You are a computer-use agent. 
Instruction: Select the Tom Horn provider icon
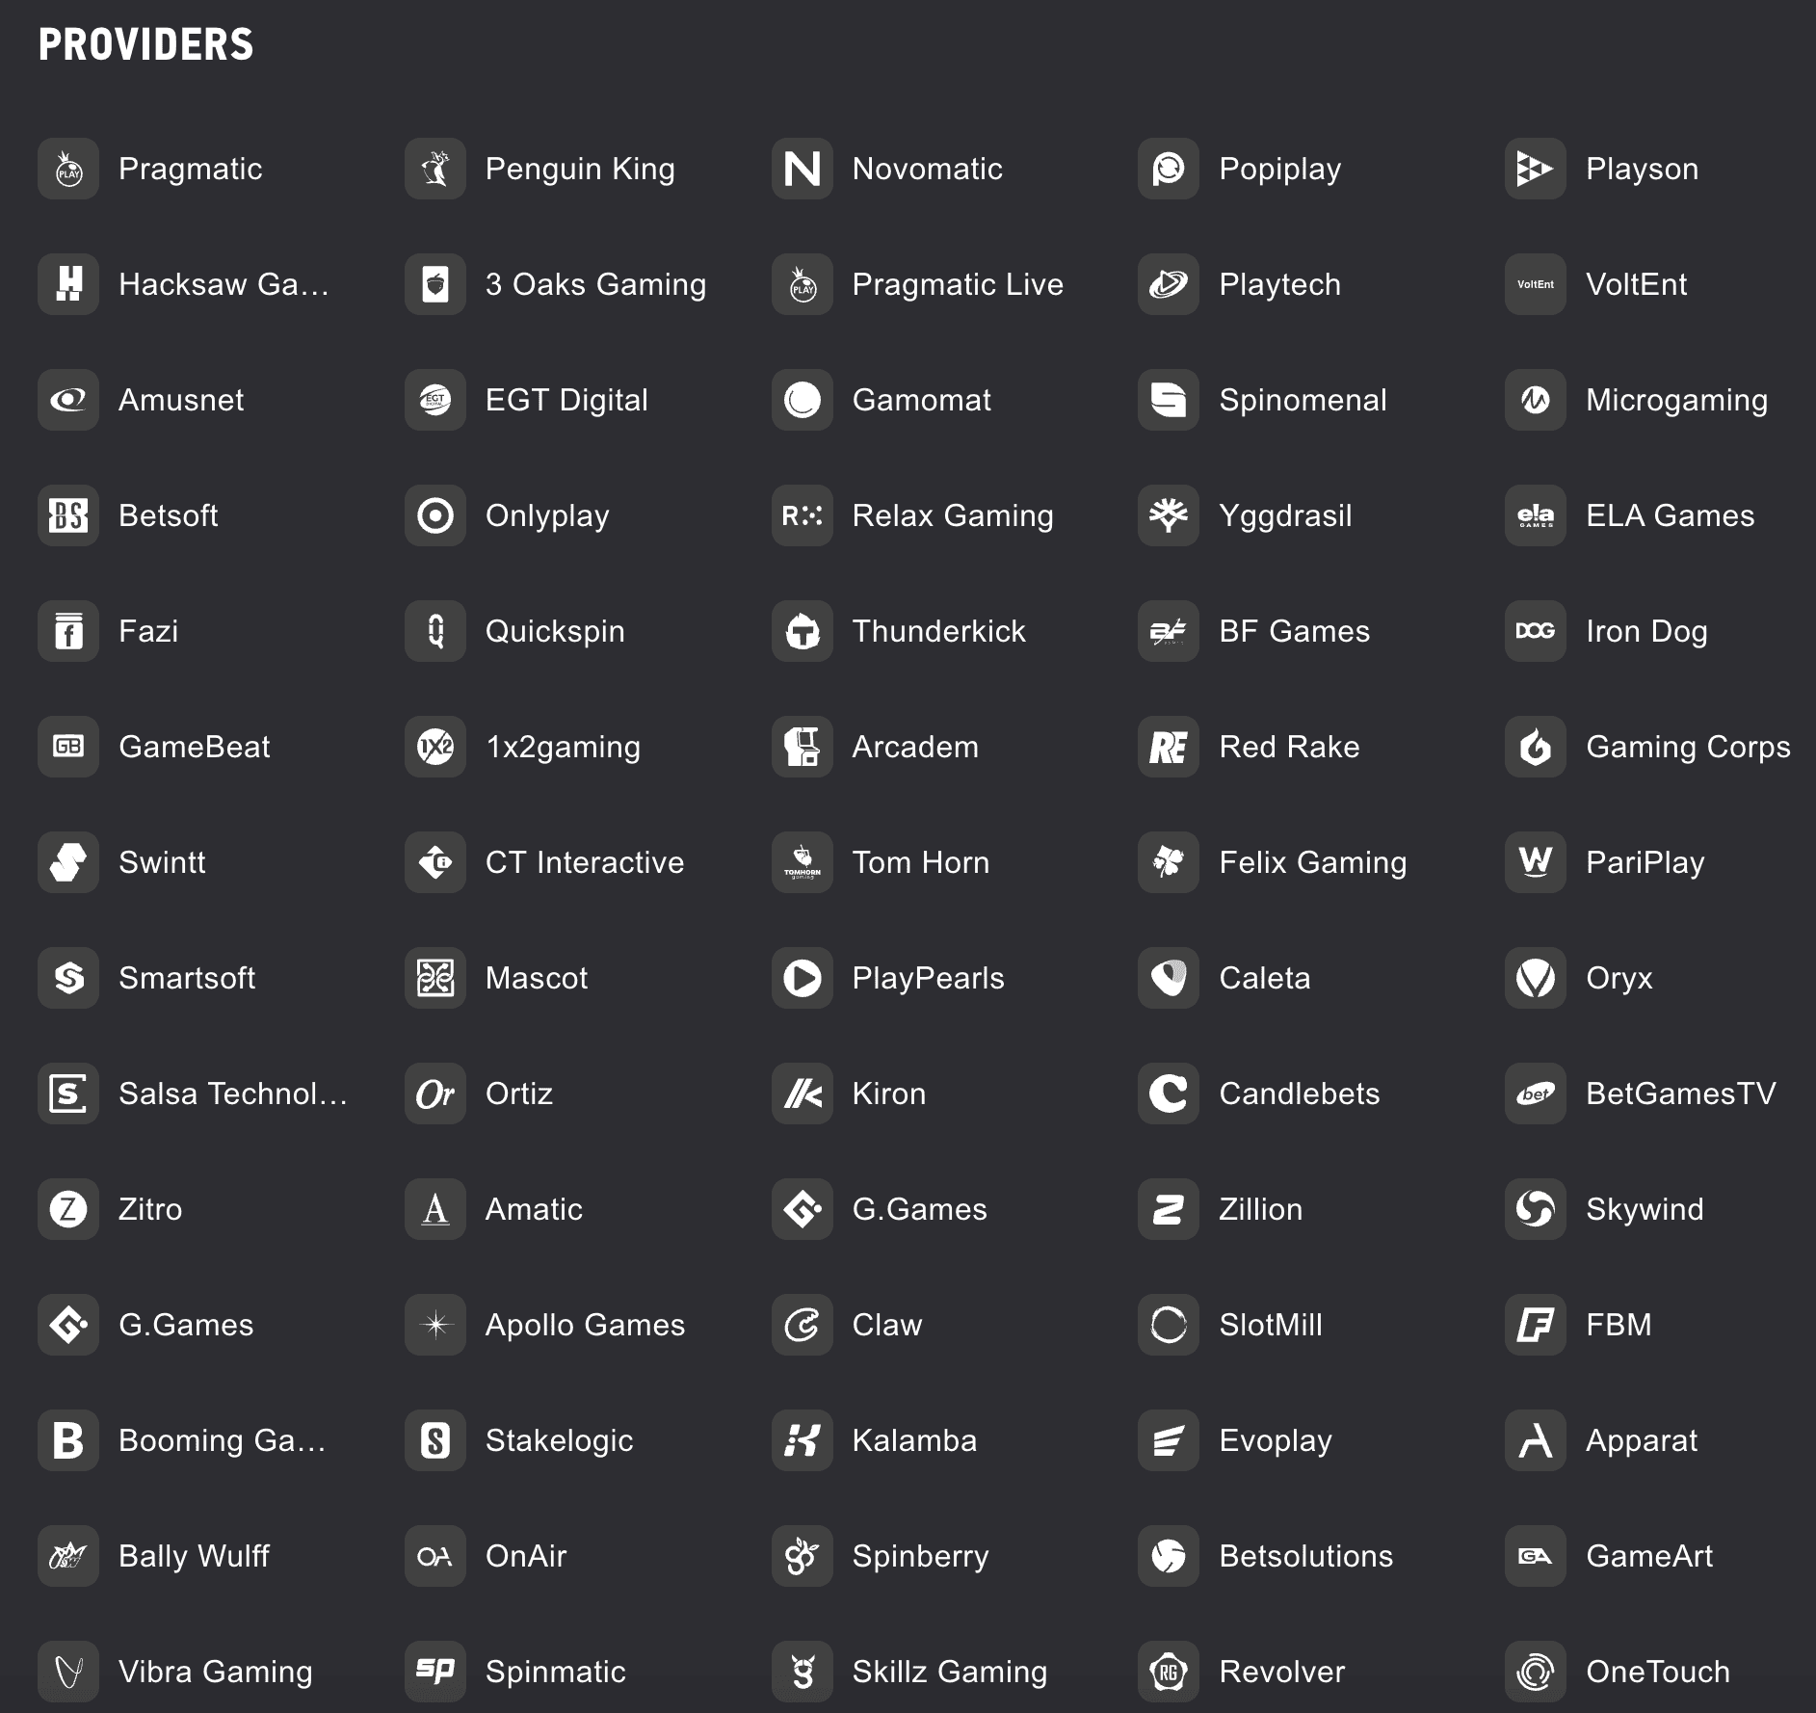801,862
